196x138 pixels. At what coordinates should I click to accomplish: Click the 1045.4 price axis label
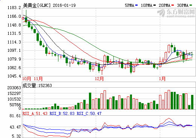(x=14, y=76)
